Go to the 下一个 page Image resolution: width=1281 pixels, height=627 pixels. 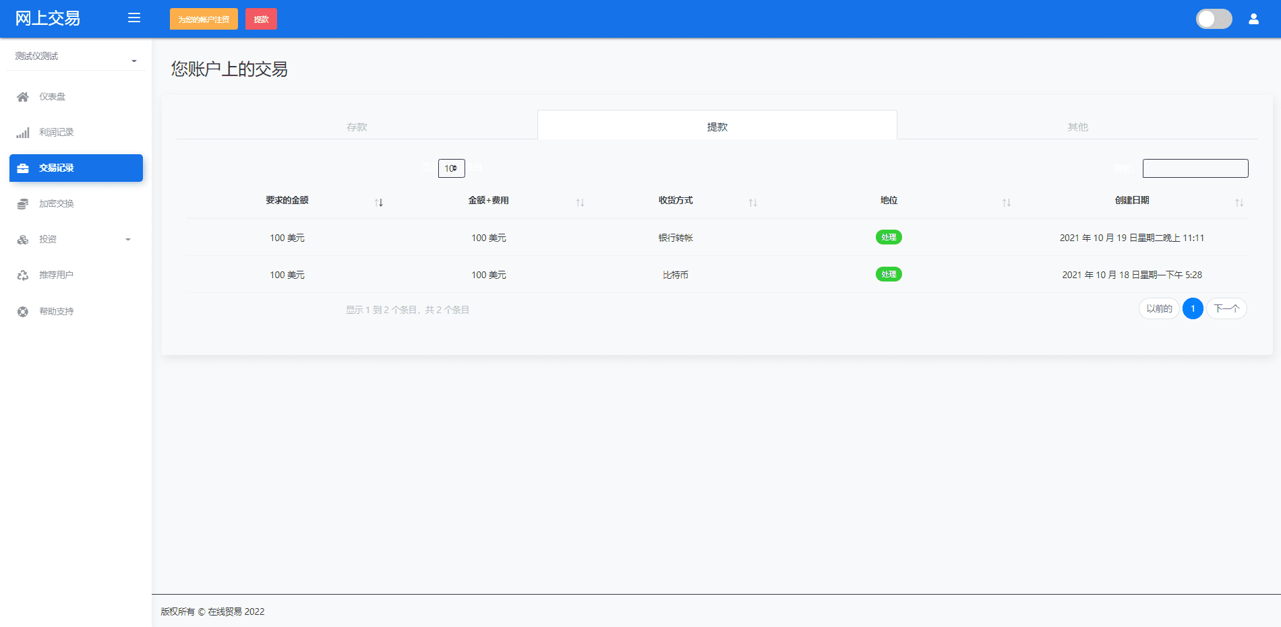1226,308
